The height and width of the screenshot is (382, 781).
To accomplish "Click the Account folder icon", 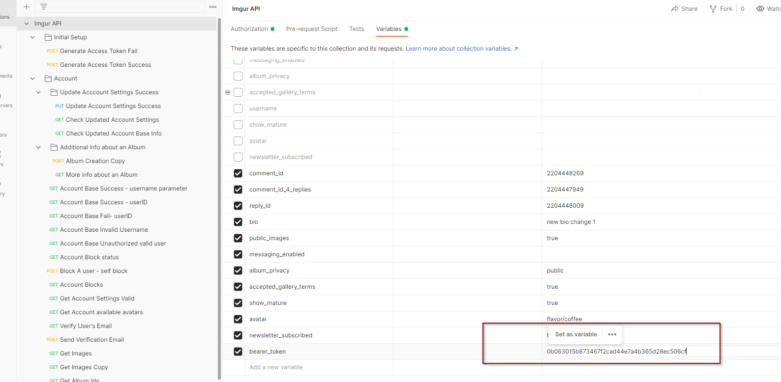I will click(x=48, y=79).
